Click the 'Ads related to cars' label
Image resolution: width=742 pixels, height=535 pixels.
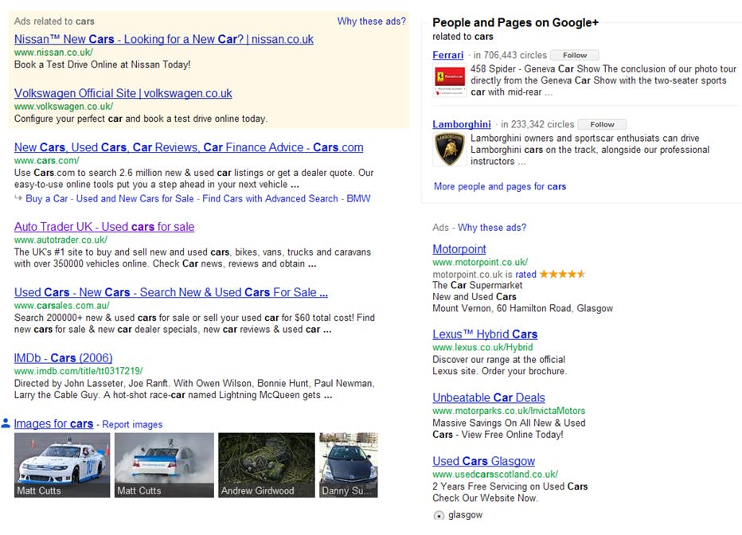tap(54, 21)
